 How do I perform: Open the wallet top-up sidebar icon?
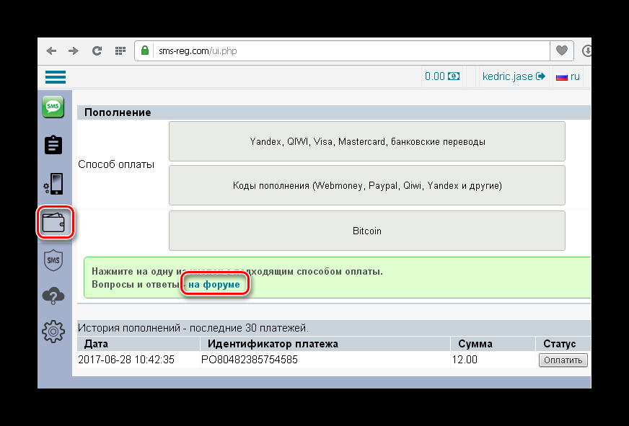(x=53, y=222)
